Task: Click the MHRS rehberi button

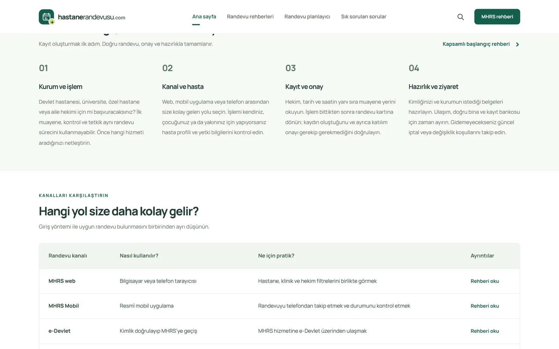Action: pyautogui.click(x=497, y=17)
